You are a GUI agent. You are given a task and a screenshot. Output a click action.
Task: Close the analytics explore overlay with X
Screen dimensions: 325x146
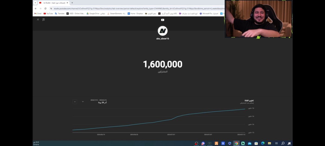(38, 19)
